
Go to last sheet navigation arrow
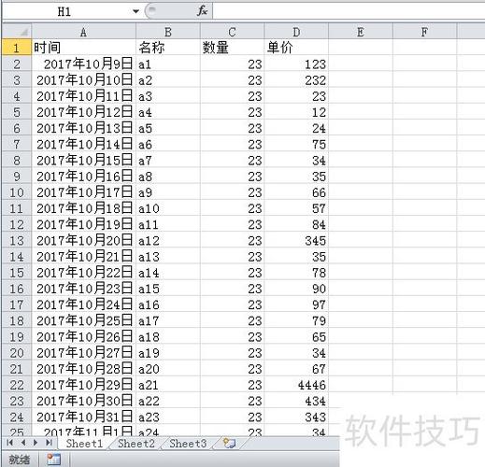(x=49, y=443)
